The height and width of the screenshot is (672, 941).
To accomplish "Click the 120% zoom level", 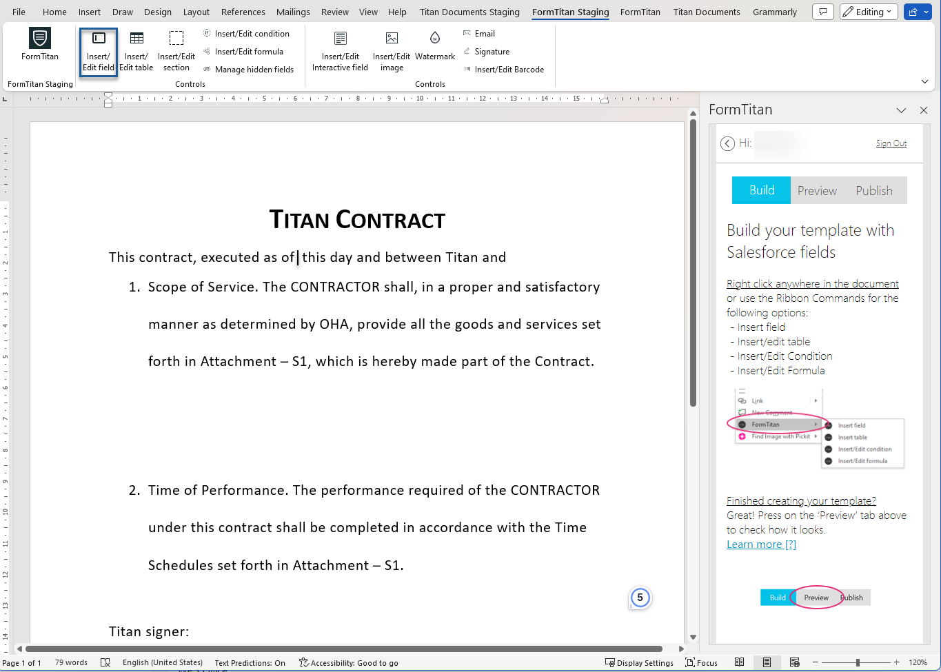I will pyautogui.click(x=918, y=663).
